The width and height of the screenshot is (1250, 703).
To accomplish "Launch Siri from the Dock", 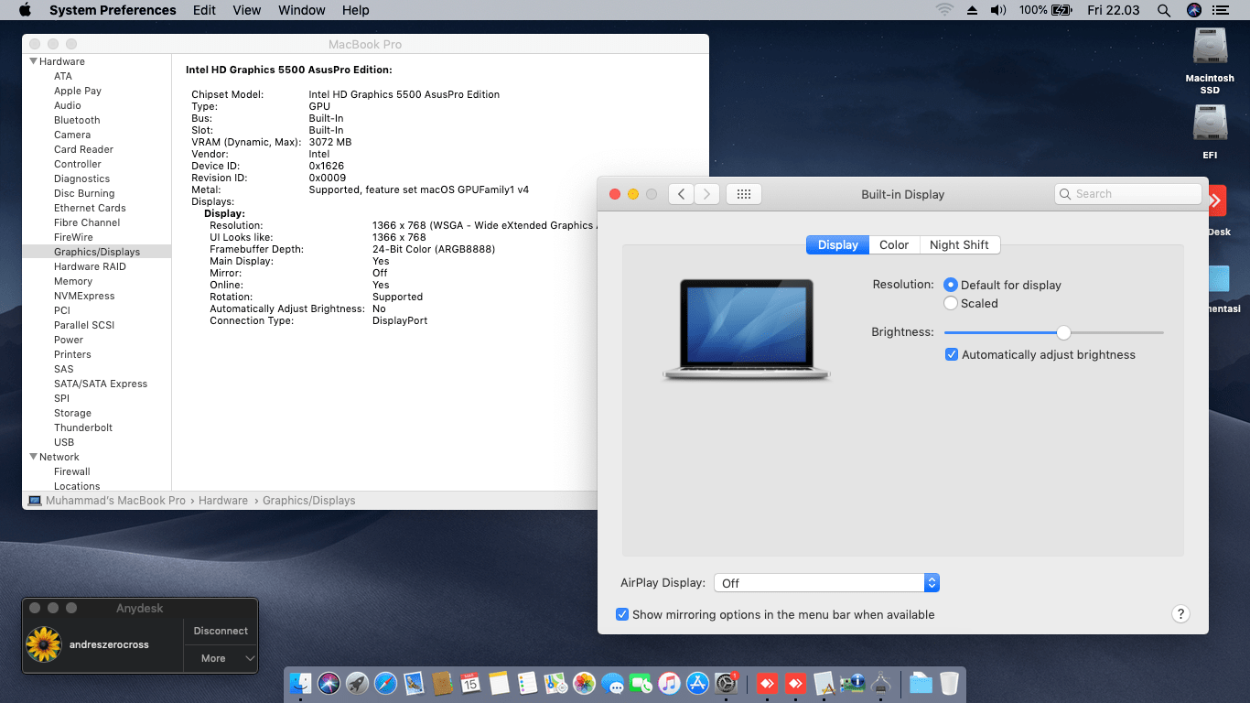I will pos(329,683).
